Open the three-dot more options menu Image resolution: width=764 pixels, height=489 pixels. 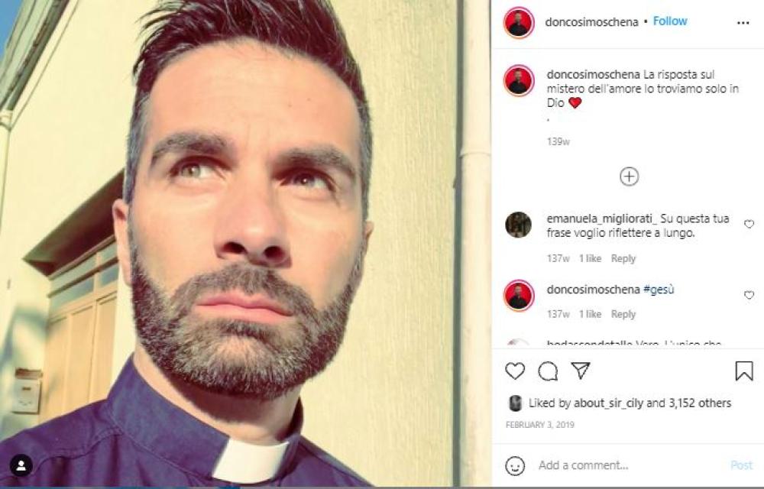(x=743, y=23)
